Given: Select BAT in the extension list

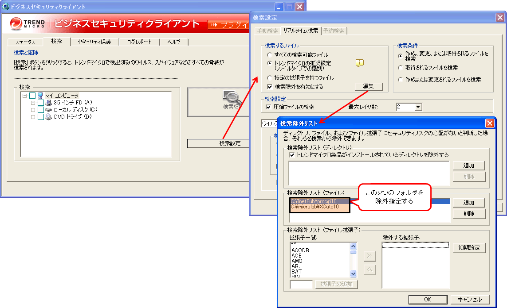Looking at the screenshot, I should (296, 272).
